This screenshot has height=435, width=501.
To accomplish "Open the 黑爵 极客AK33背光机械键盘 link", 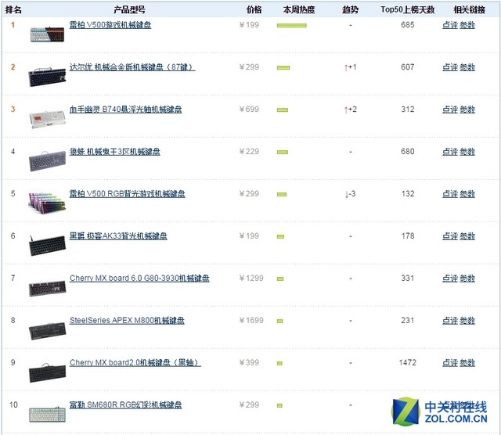I will 118,235.
